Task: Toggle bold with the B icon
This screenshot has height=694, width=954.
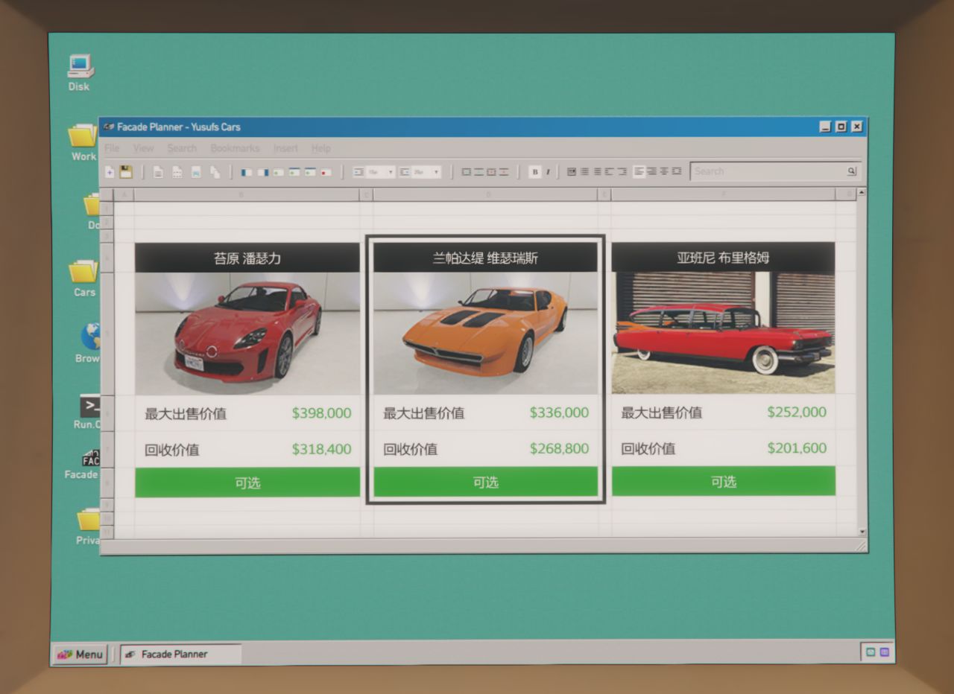Action: tap(534, 172)
